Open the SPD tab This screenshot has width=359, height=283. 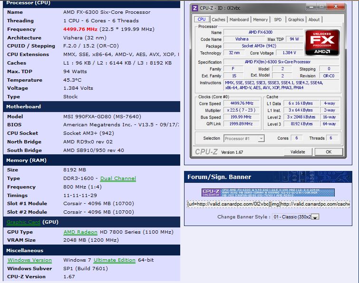click(x=278, y=19)
